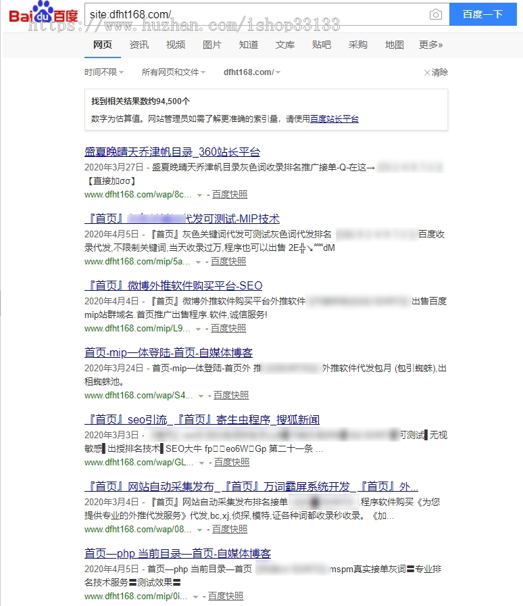
Task: Click the 百度一下 search button
Action: [483, 14]
